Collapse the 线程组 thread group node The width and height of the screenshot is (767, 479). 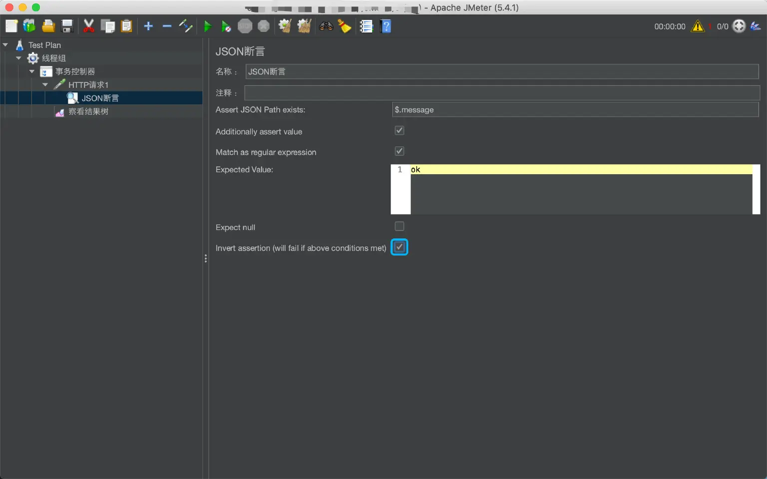click(x=18, y=58)
